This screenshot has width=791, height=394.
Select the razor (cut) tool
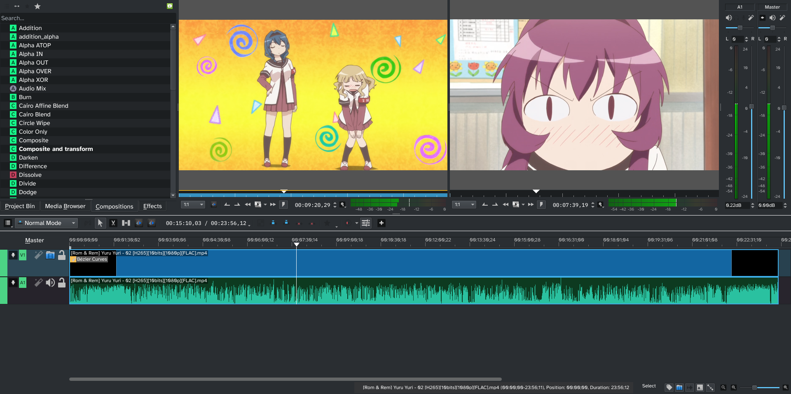point(113,223)
